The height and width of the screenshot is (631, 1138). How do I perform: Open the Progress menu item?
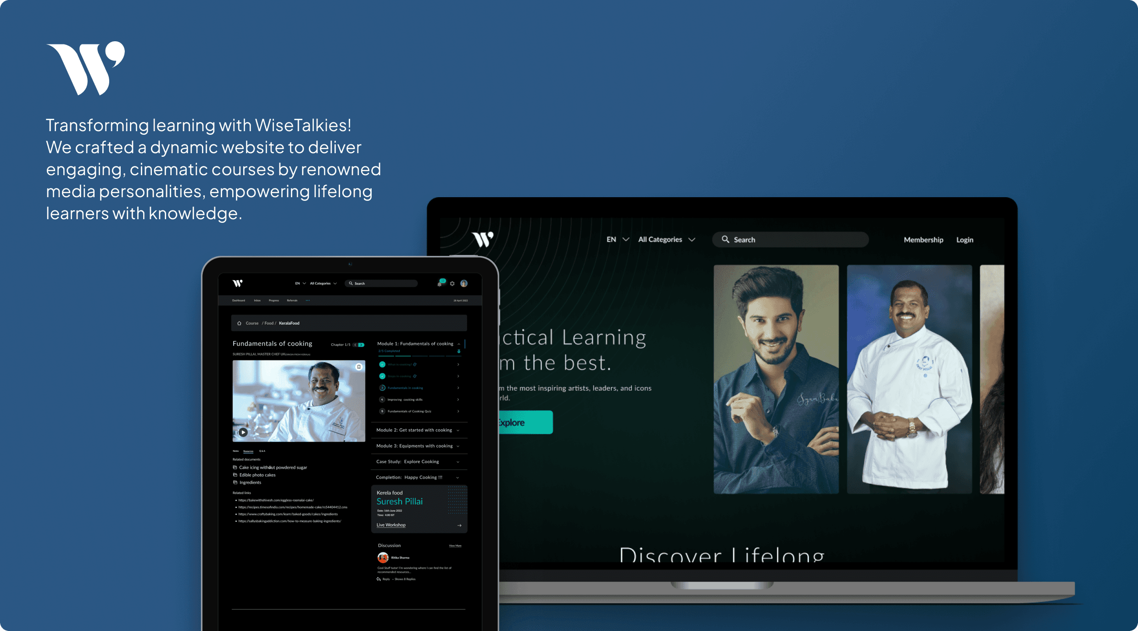point(274,300)
